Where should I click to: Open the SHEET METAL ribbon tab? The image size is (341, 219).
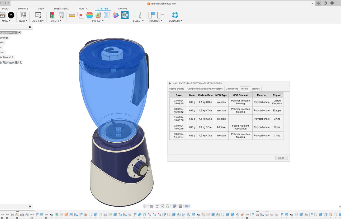point(61,8)
